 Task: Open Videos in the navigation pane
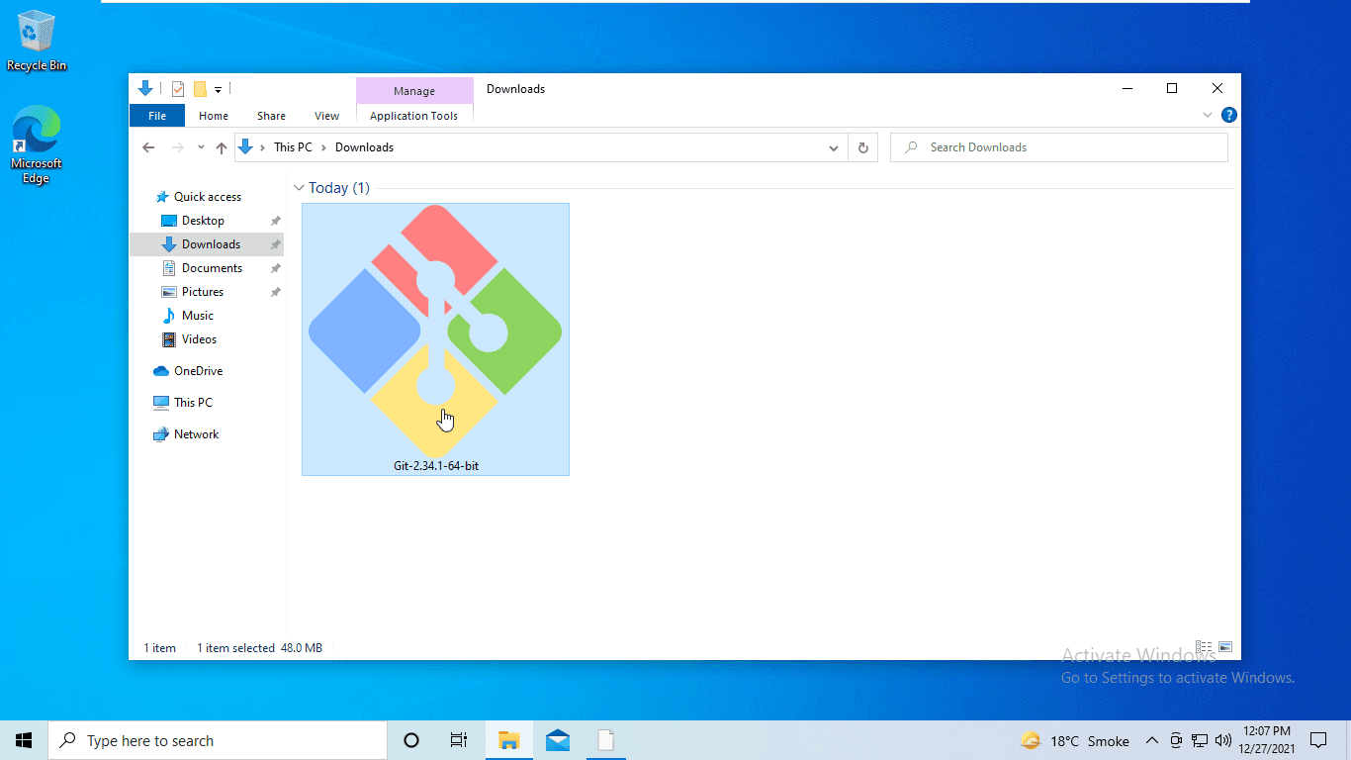tap(199, 339)
